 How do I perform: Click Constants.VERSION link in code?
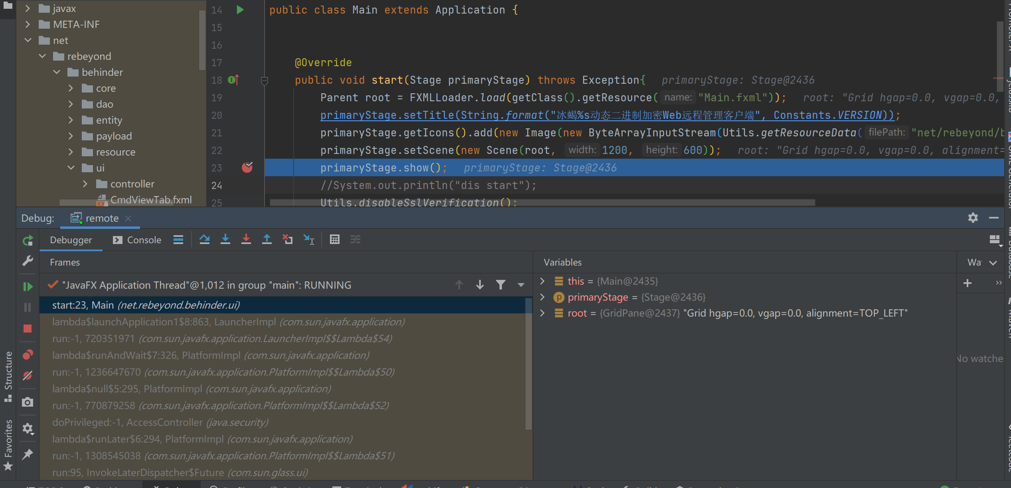827,115
